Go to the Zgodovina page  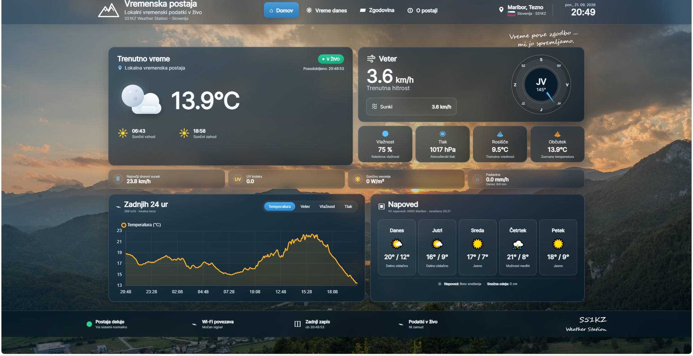377,10
